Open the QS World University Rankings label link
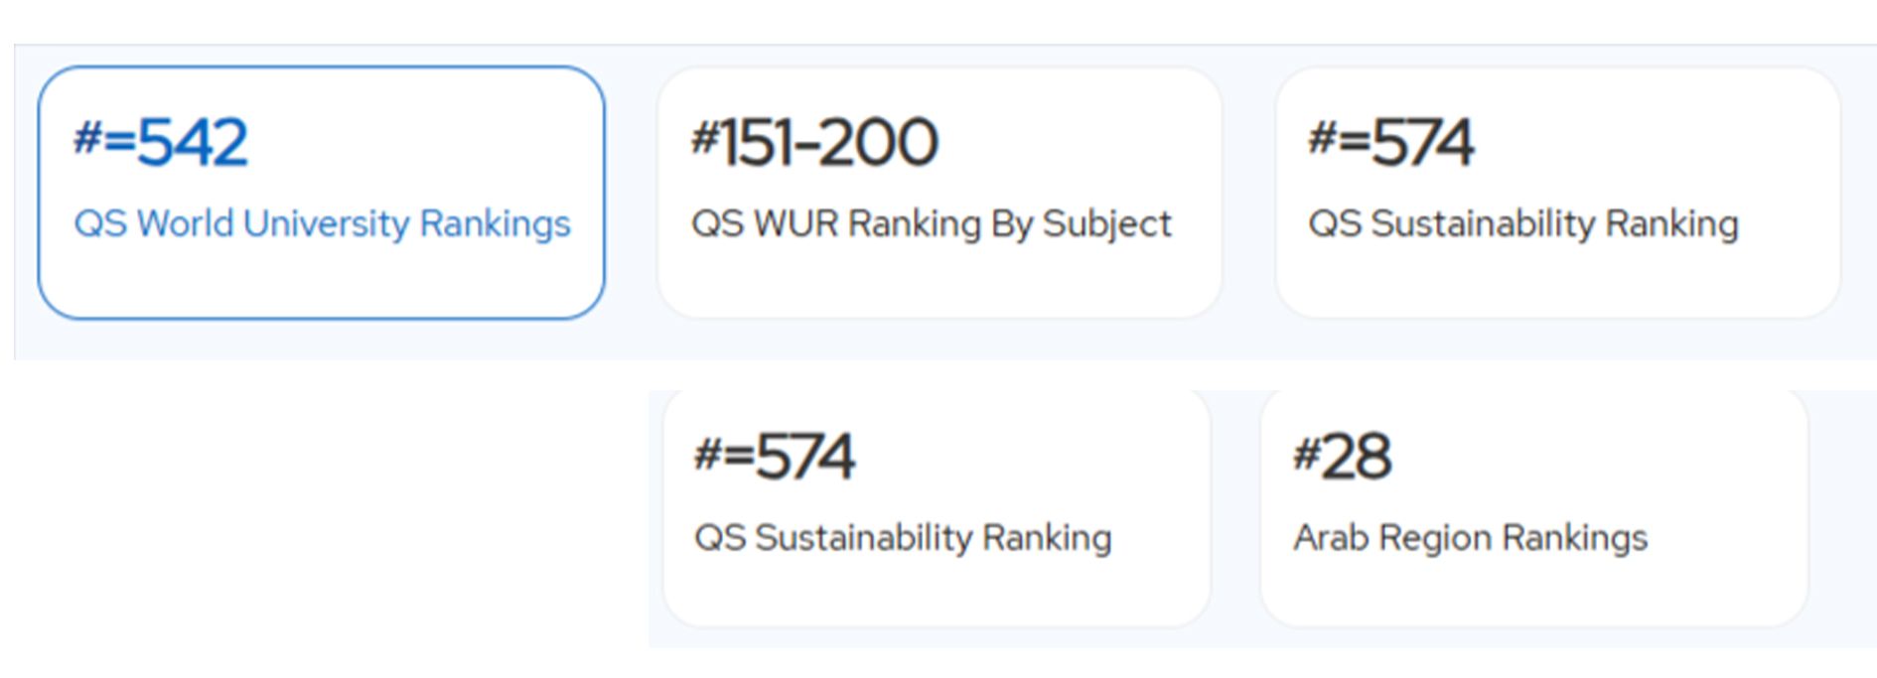 coord(322,224)
